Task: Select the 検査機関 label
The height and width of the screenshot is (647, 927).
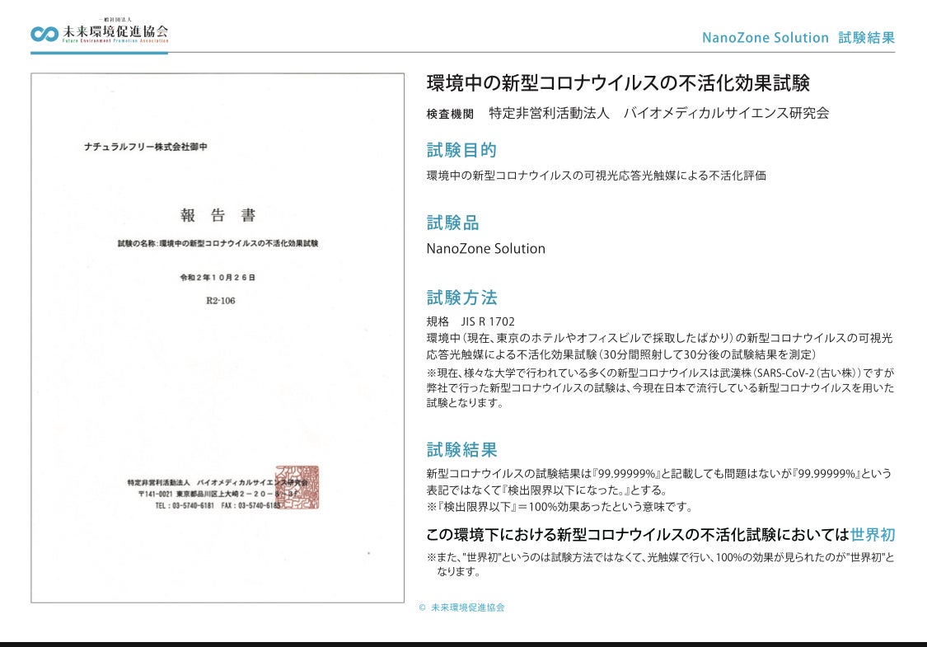Action: [450, 114]
